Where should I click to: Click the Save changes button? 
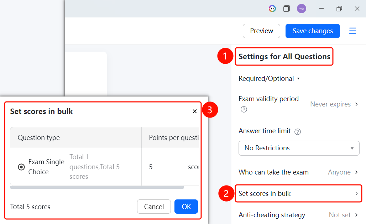click(x=313, y=31)
